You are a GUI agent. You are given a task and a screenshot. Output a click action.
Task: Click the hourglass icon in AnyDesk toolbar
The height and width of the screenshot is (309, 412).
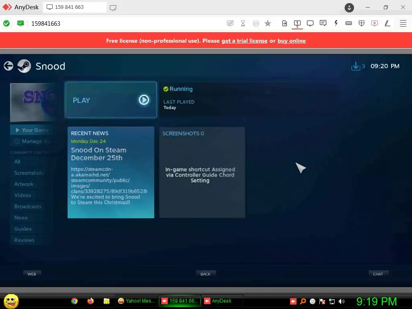click(243, 23)
